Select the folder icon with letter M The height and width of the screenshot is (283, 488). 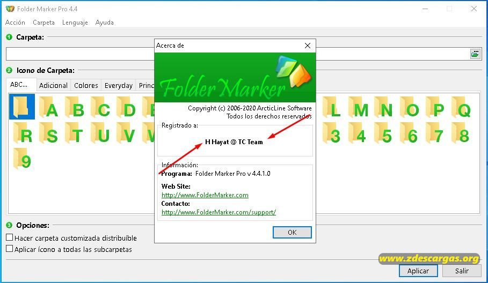click(358, 107)
